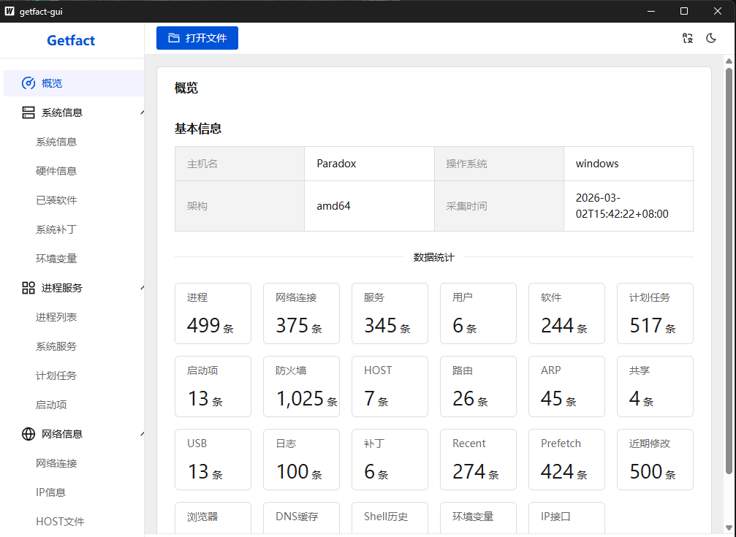This screenshot has width=736, height=537.
Task: Click the 采集时间 timestamp value
Action: [x=622, y=206]
